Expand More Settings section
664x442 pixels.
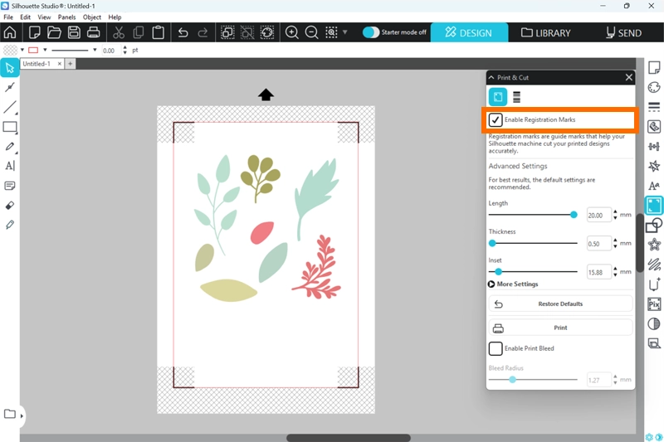(x=492, y=284)
